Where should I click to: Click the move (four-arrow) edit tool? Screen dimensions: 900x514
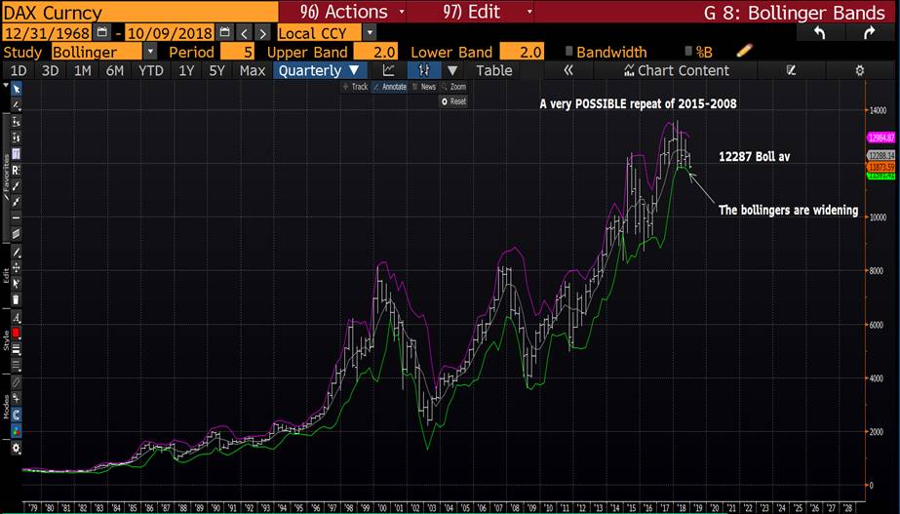[16, 267]
